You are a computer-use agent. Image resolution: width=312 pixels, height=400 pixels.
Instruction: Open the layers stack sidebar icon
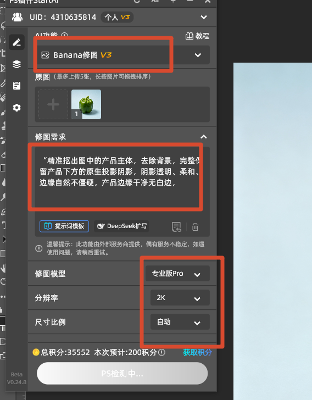click(x=16, y=64)
